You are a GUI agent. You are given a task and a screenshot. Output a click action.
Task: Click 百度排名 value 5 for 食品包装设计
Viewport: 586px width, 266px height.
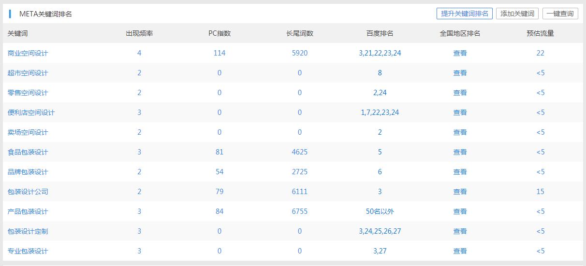coord(380,152)
